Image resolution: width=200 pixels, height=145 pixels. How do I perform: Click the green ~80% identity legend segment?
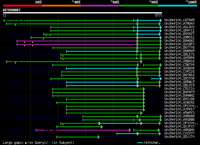pos(139,6)
